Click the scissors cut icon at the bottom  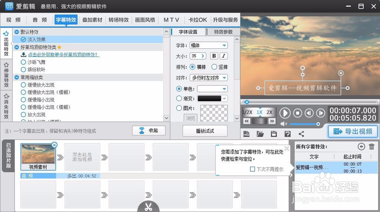click(148, 207)
